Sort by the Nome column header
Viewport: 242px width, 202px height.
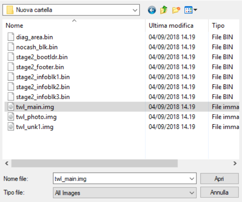pyautogui.click(x=74, y=26)
